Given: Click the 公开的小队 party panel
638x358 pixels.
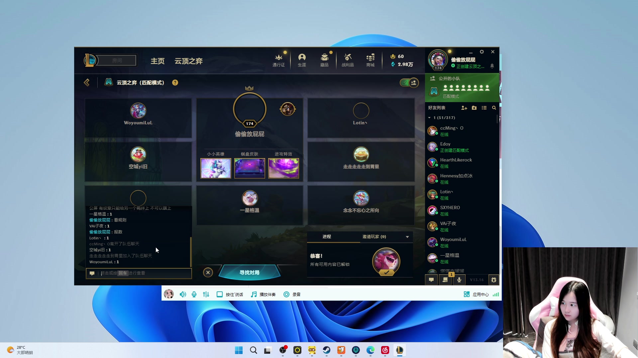Looking at the screenshot, I should point(462,88).
